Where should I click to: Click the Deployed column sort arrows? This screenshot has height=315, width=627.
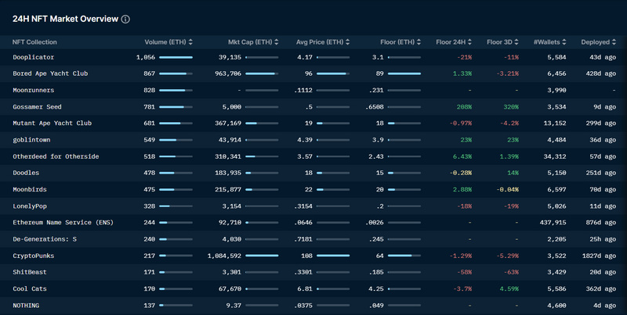[x=616, y=42]
